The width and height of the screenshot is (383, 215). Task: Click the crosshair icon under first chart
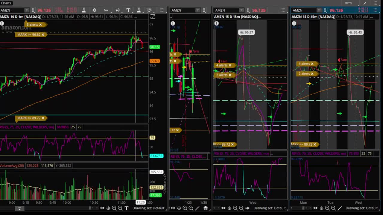tap(108, 208)
